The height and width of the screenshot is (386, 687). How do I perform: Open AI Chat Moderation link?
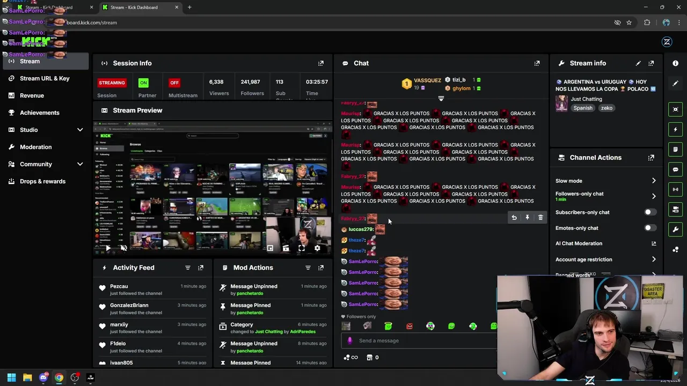point(605,243)
